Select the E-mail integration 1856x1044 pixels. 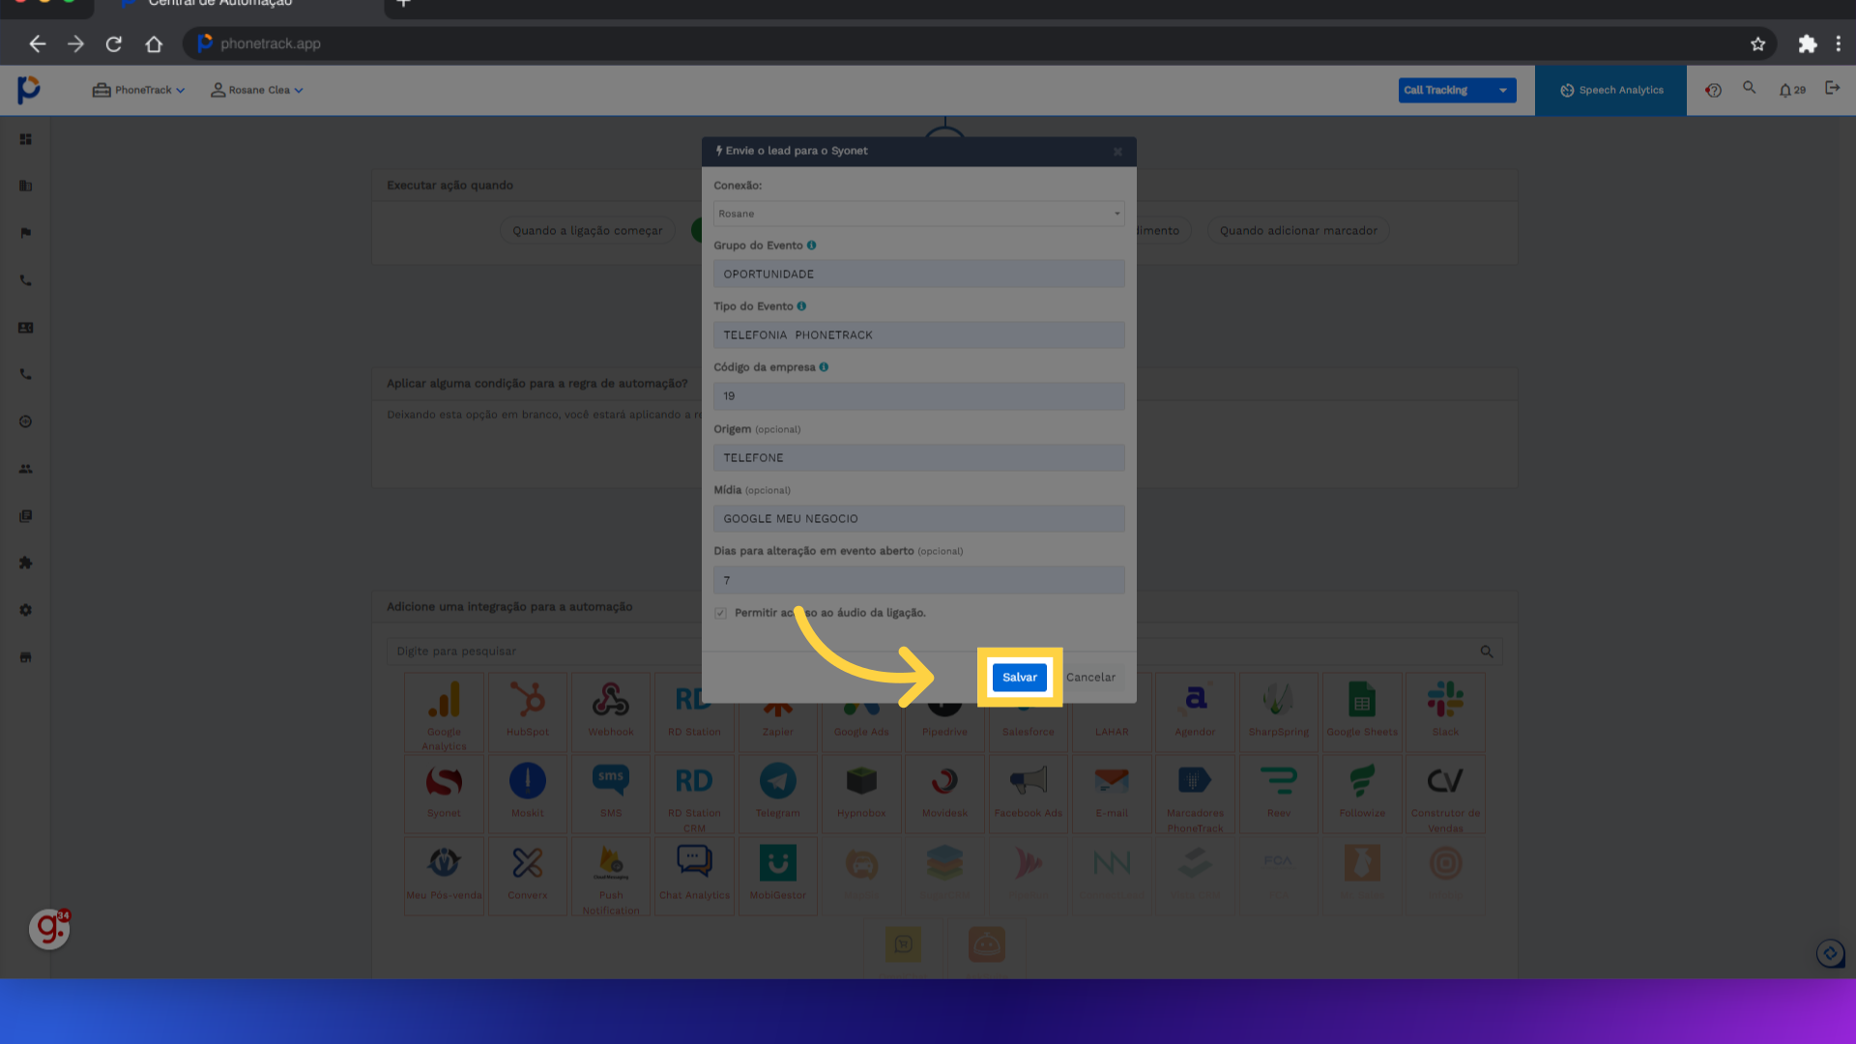coord(1112,794)
